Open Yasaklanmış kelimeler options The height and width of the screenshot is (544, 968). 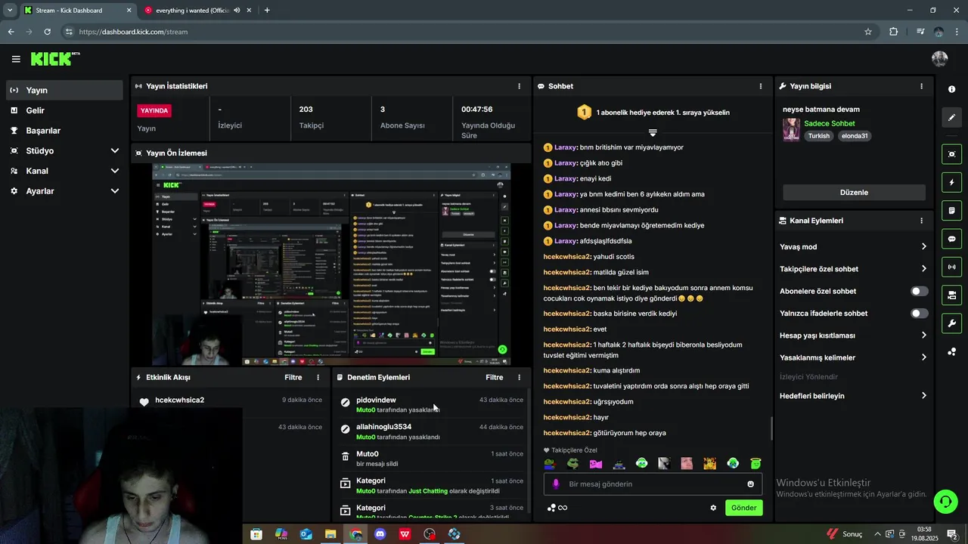tap(853, 357)
